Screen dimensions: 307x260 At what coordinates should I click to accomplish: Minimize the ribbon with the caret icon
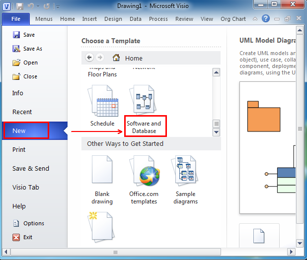255,19
